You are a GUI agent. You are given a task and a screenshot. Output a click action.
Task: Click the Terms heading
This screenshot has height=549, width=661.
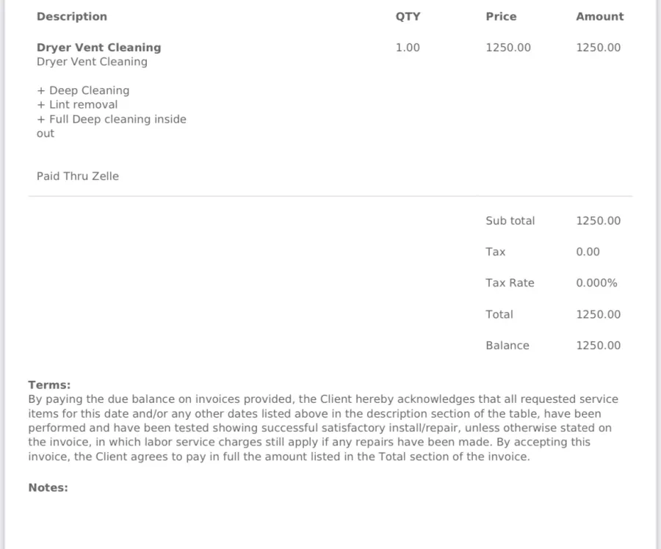point(49,385)
